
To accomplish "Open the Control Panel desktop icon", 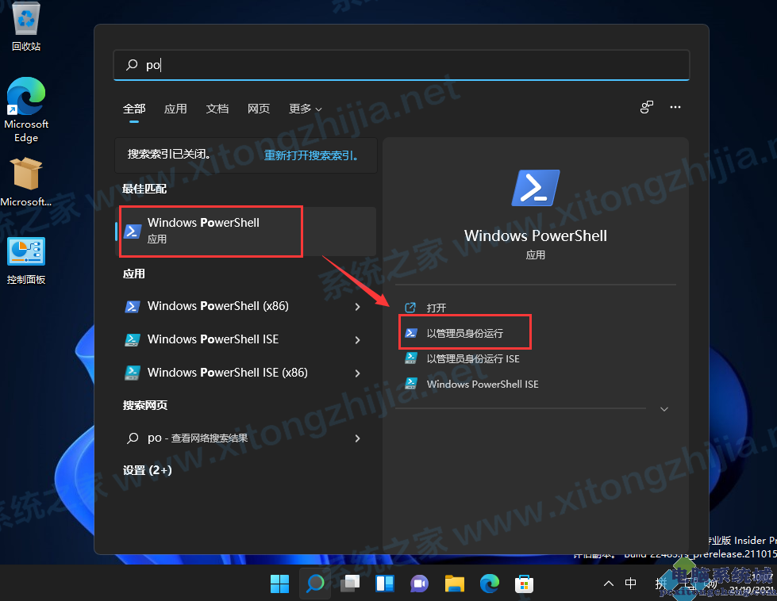I will 25,260.
